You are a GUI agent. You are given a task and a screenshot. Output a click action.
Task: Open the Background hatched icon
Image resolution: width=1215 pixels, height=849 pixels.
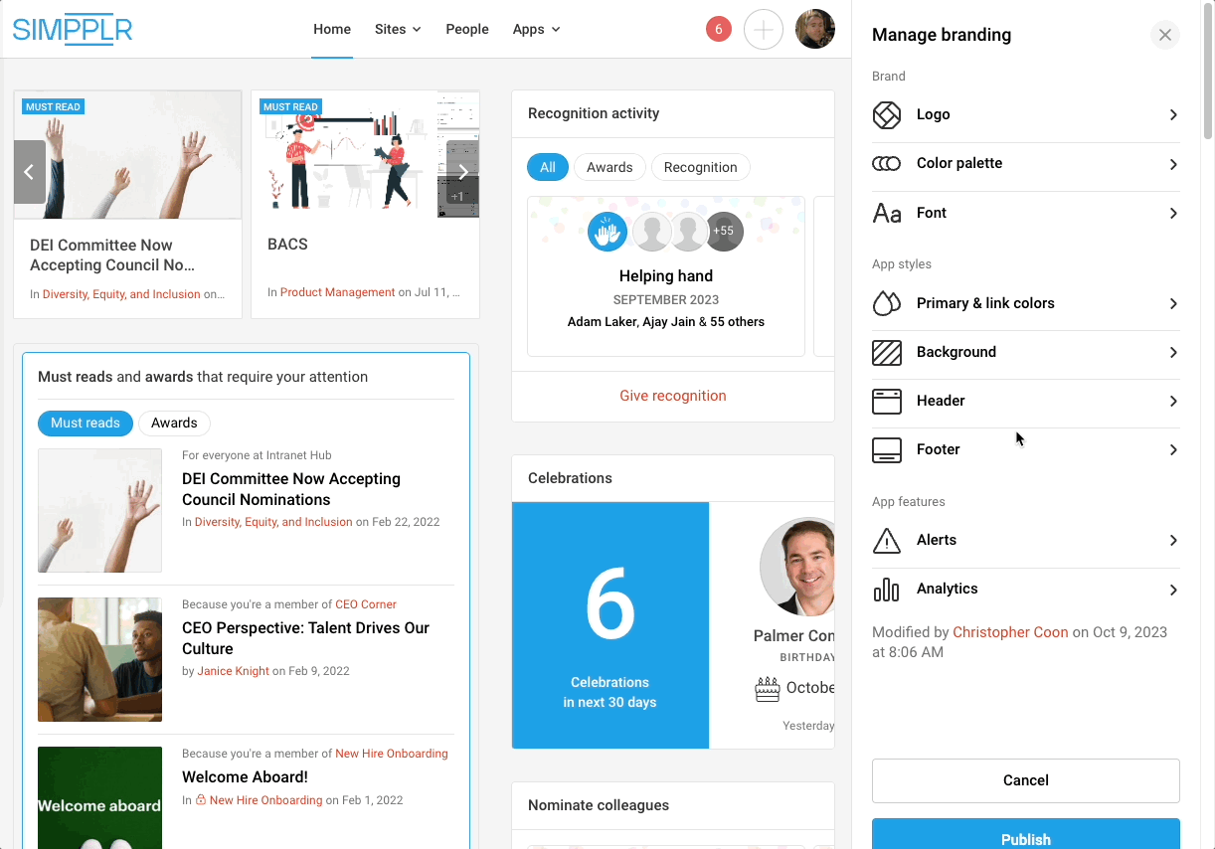click(x=886, y=353)
